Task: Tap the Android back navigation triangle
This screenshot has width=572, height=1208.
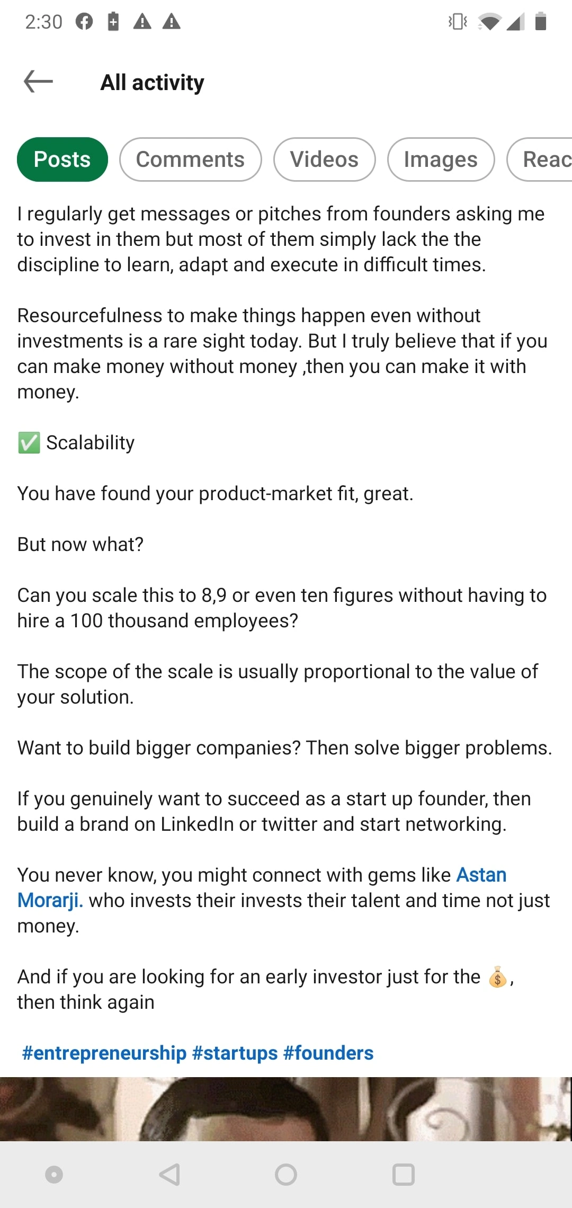Action: pyautogui.click(x=170, y=1175)
